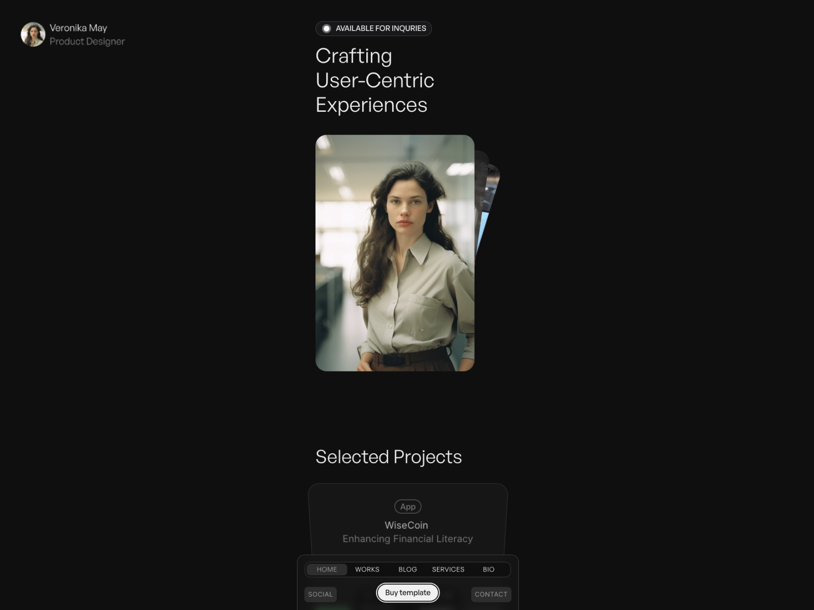The width and height of the screenshot is (814, 610).
Task: Expand the Social menu button
Action: [x=320, y=594]
